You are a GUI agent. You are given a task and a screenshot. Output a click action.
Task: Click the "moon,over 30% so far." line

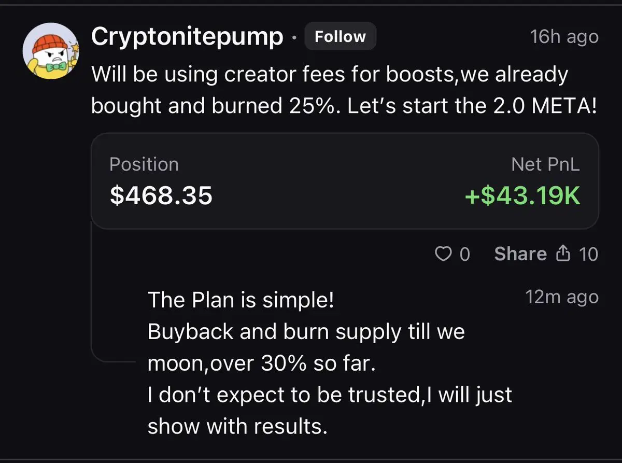(261, 363)
